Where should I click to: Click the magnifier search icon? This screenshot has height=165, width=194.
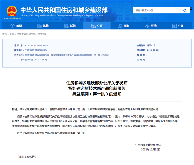point(185,11)
